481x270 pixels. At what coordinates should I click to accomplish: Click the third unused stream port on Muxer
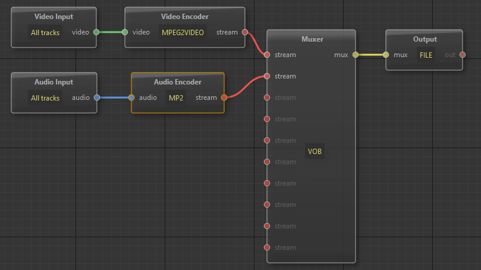point(267,140)
